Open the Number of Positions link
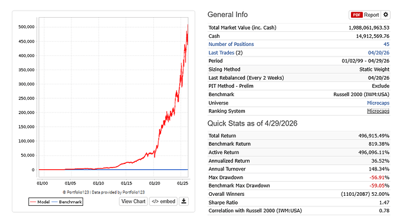407x217 pixels. click(231, 44)
